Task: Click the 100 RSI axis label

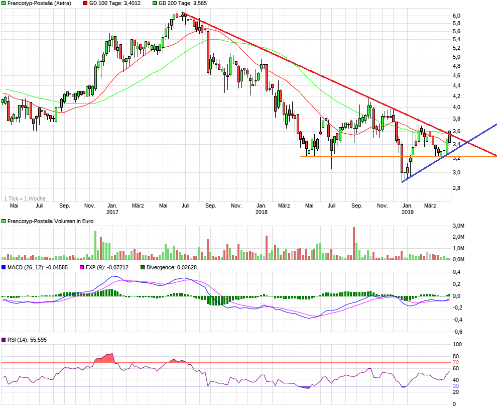Action: point(457,344)
